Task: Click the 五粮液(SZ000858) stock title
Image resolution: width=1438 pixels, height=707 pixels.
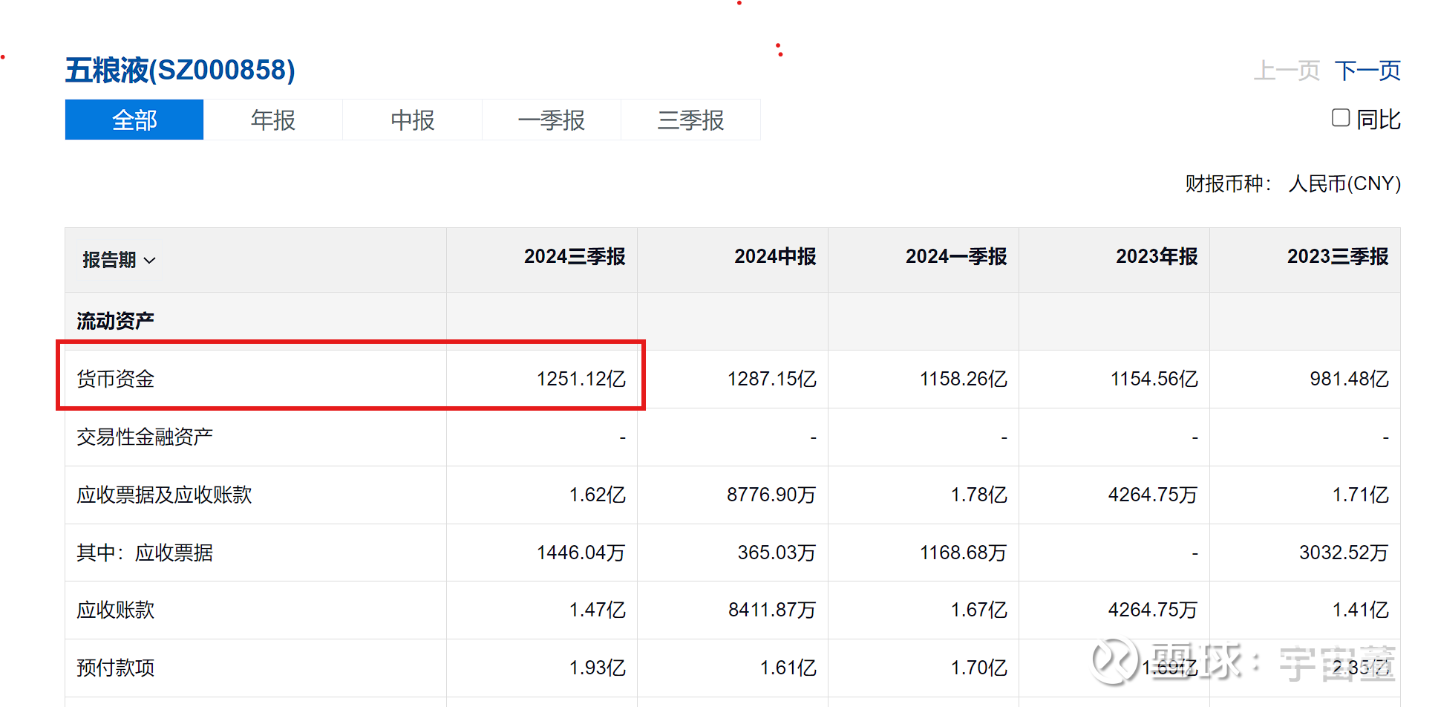Action: 180,71
